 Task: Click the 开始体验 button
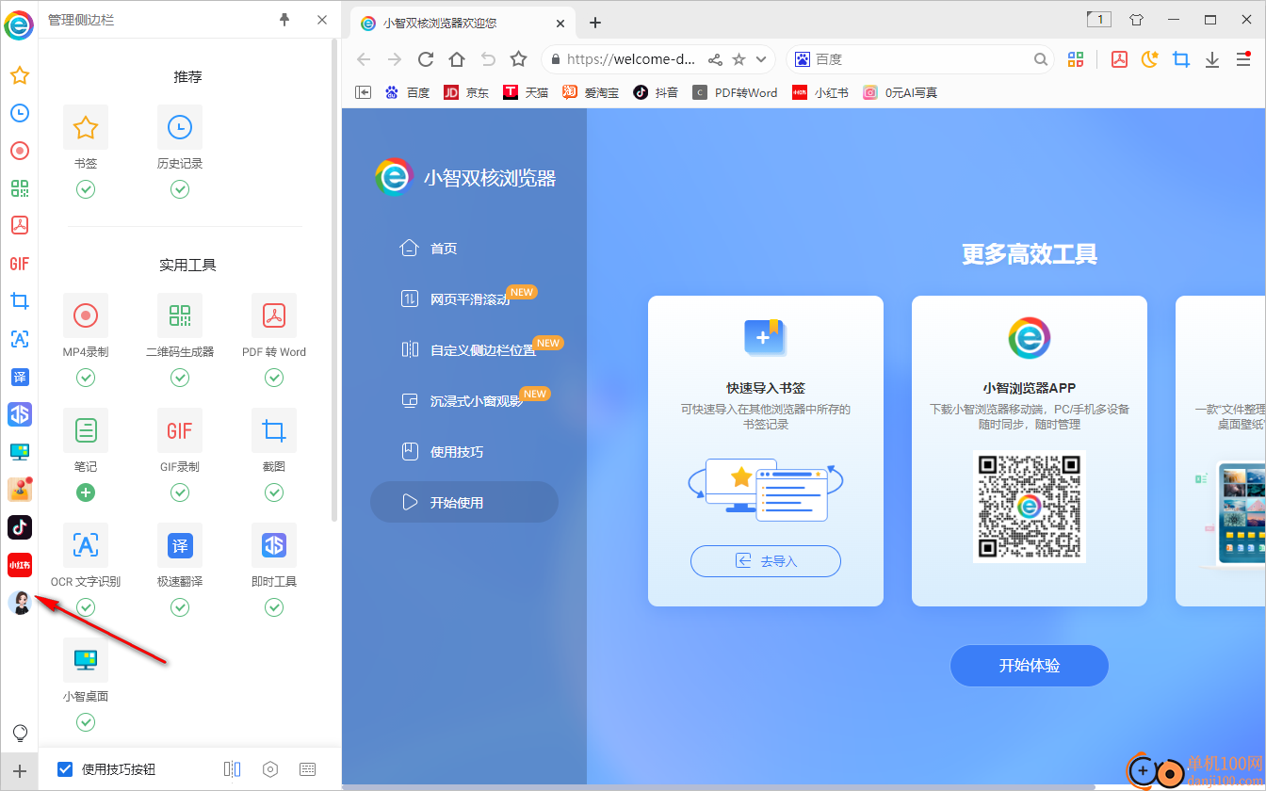pyautogui.click(x=1030, y=666)
